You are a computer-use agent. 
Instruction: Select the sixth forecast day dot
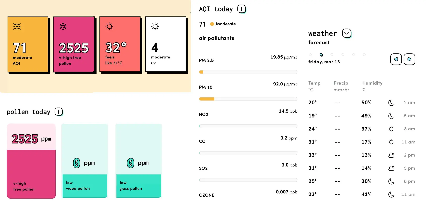(364, 55)
